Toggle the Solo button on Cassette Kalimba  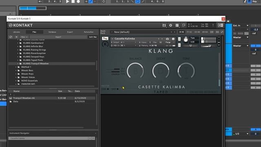(179, 39)
